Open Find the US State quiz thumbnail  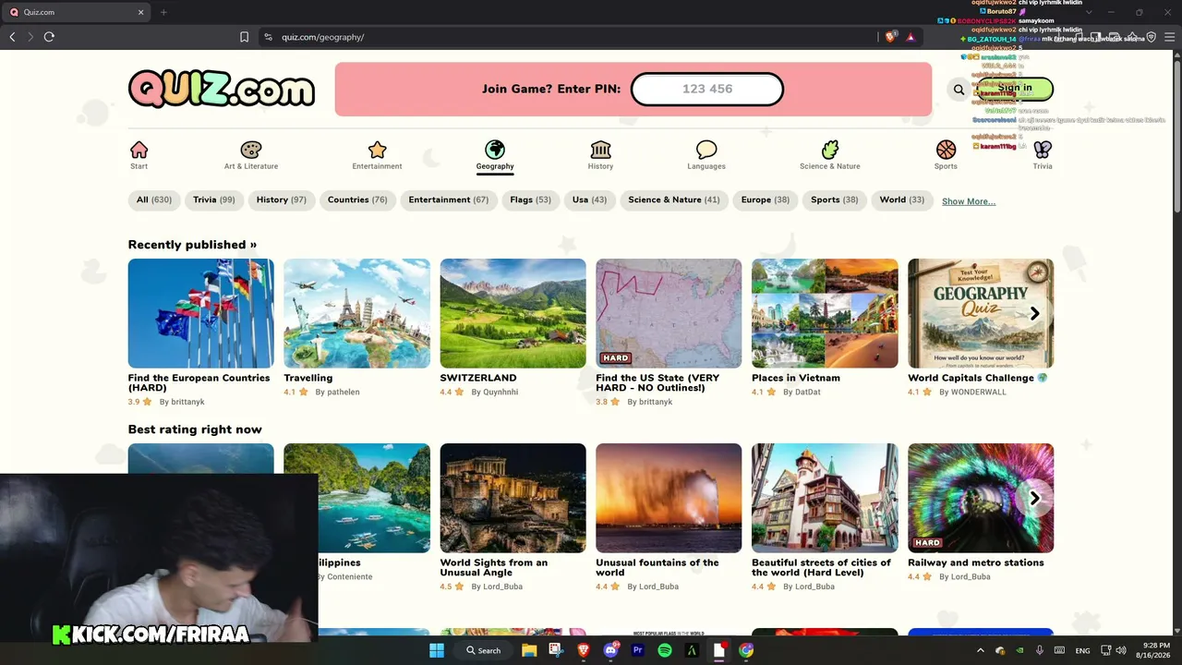click(669, 313)
